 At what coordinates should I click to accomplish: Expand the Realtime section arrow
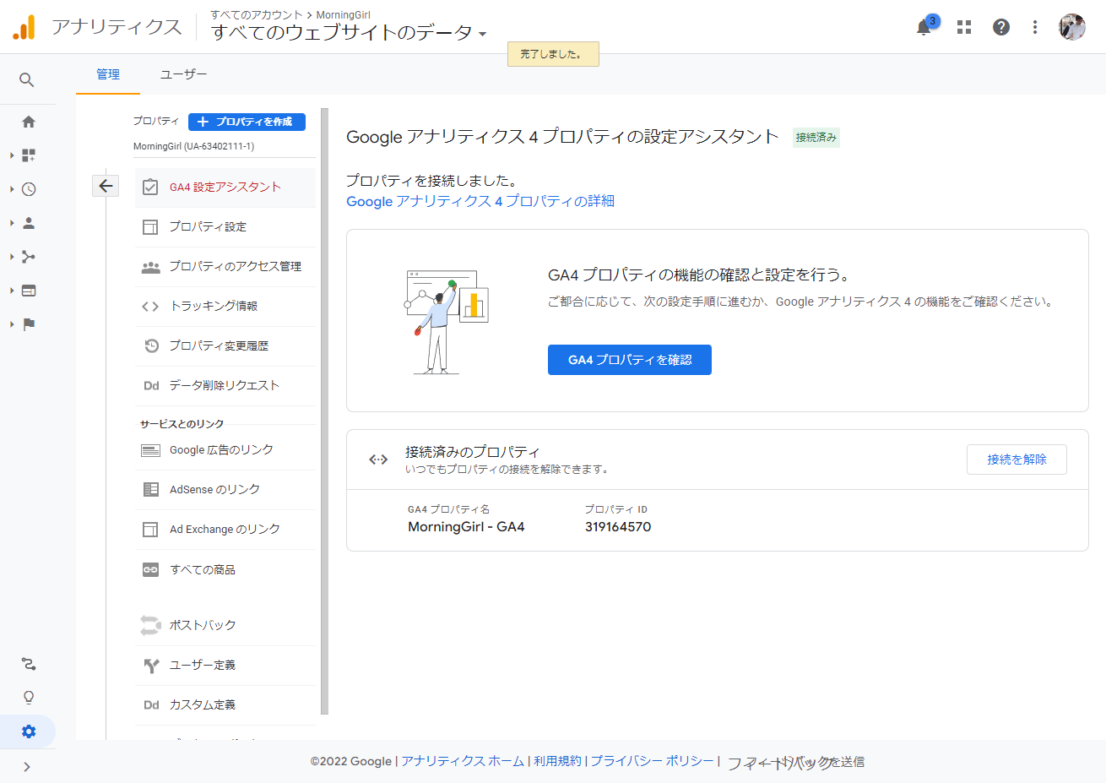pos(12,189)
